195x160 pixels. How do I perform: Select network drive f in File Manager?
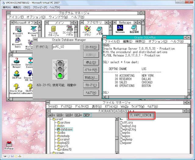[x=87, y=115]
